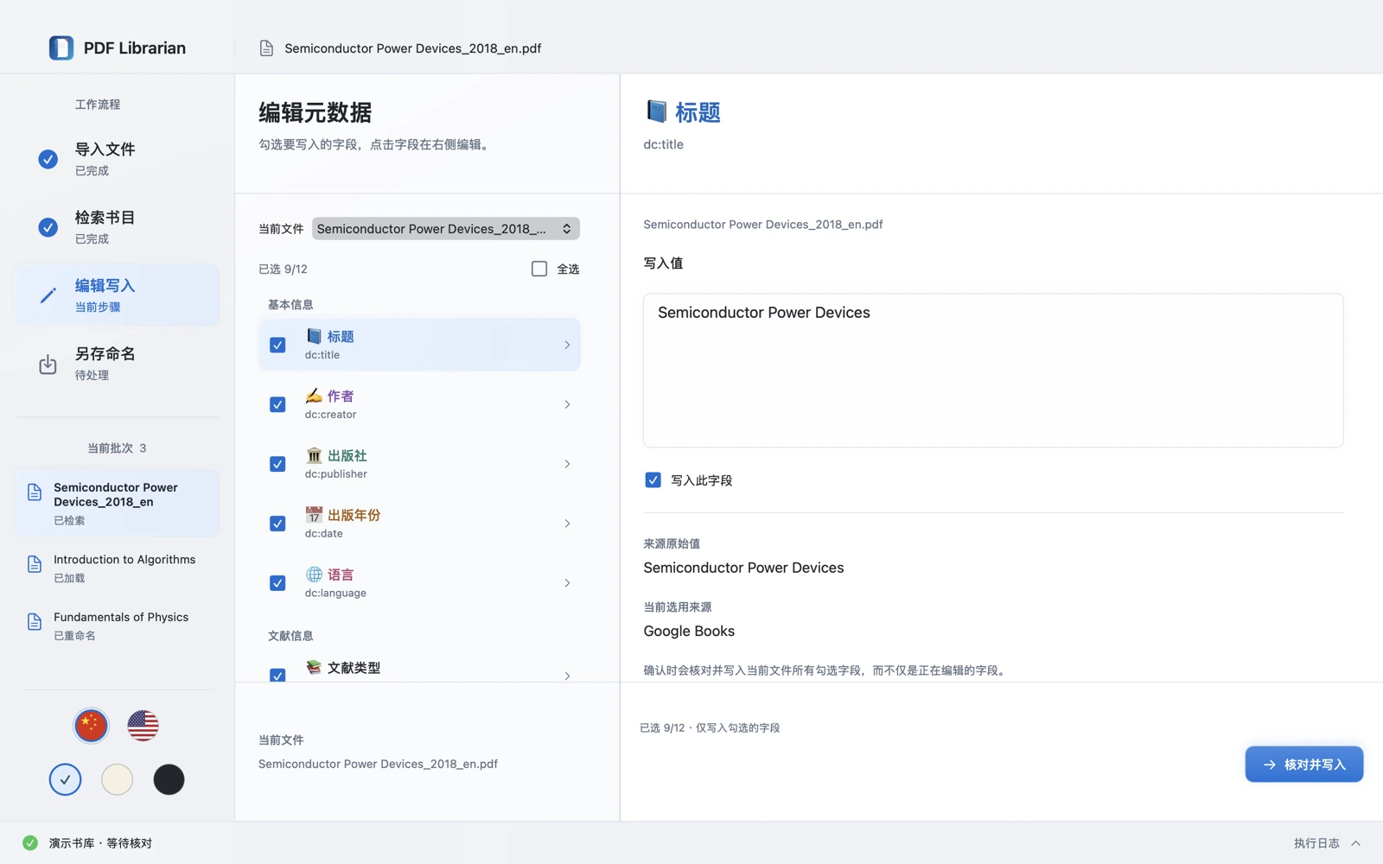Viewport: 1383px width, 864px height.
Task: Expand the 出版年份 row chevron
Action: coord(567,524)
